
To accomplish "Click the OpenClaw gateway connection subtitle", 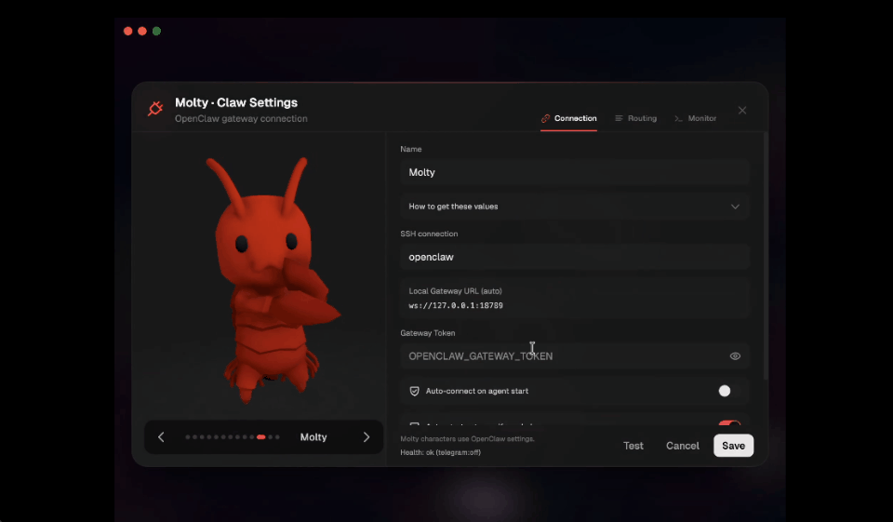I will [x=241, y=118].
